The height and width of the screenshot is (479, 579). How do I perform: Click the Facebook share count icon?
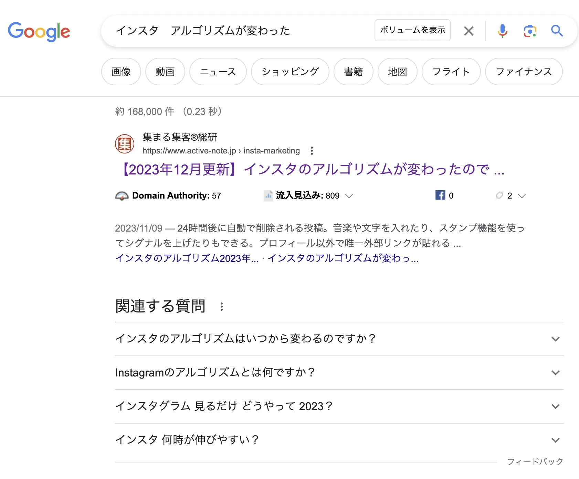(440, 195)
